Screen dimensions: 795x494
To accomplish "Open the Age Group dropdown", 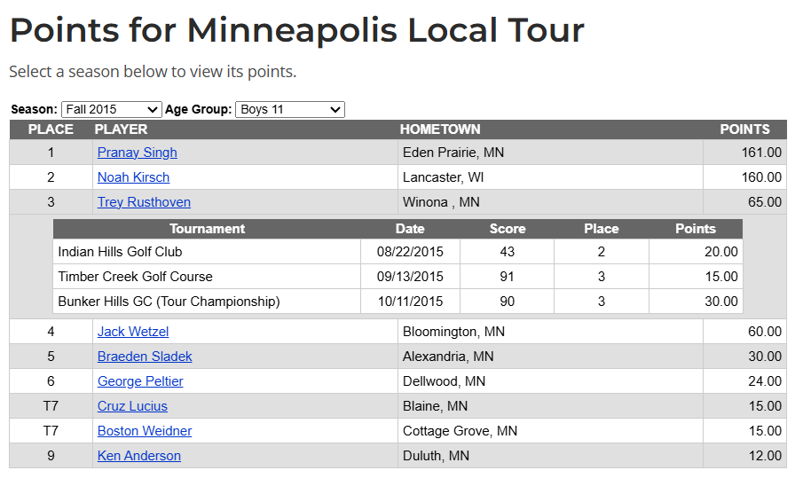I will (x=289, y=109).
